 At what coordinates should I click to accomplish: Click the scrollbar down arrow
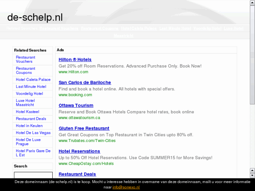[x=252, y=175]
